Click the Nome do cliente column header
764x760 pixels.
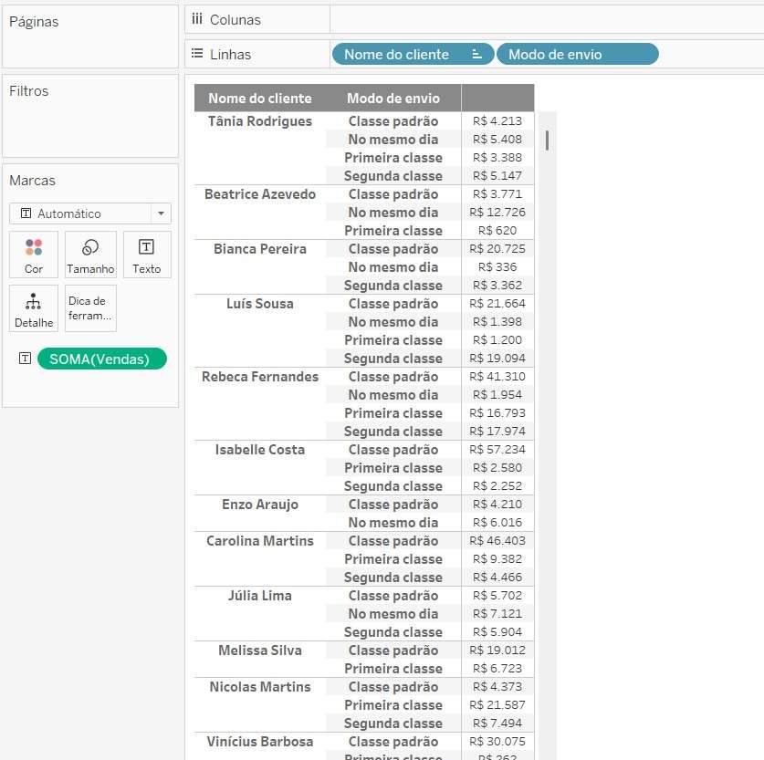[259, 99]
